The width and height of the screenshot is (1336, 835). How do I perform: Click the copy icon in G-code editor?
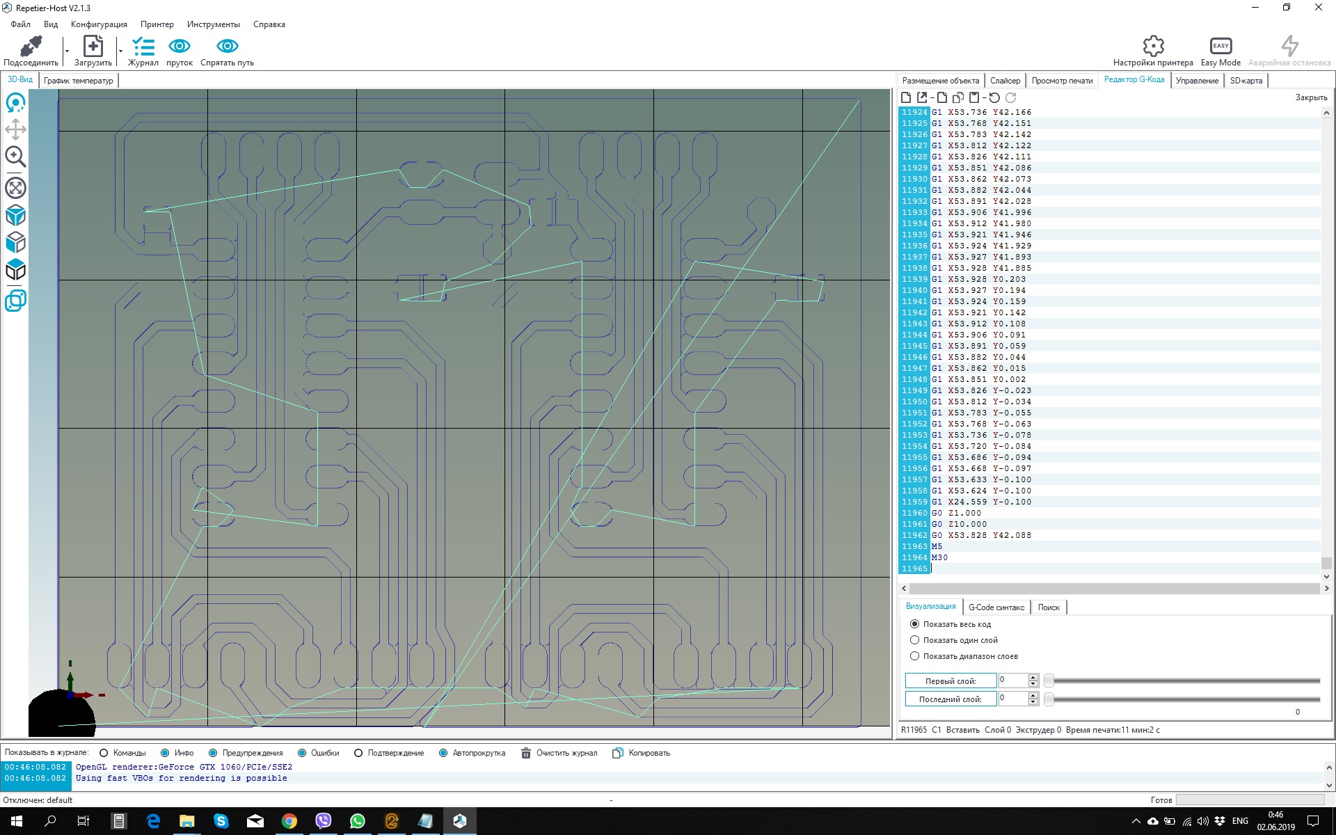958,98
